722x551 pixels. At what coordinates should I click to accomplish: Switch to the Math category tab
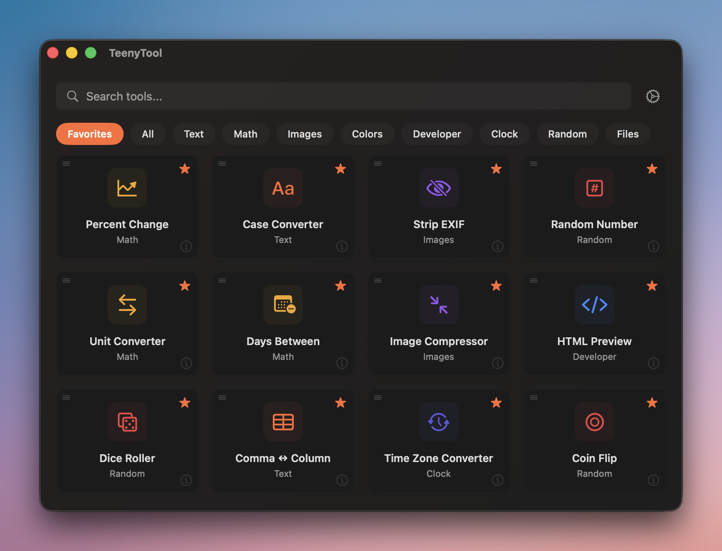tap(245, 134)
